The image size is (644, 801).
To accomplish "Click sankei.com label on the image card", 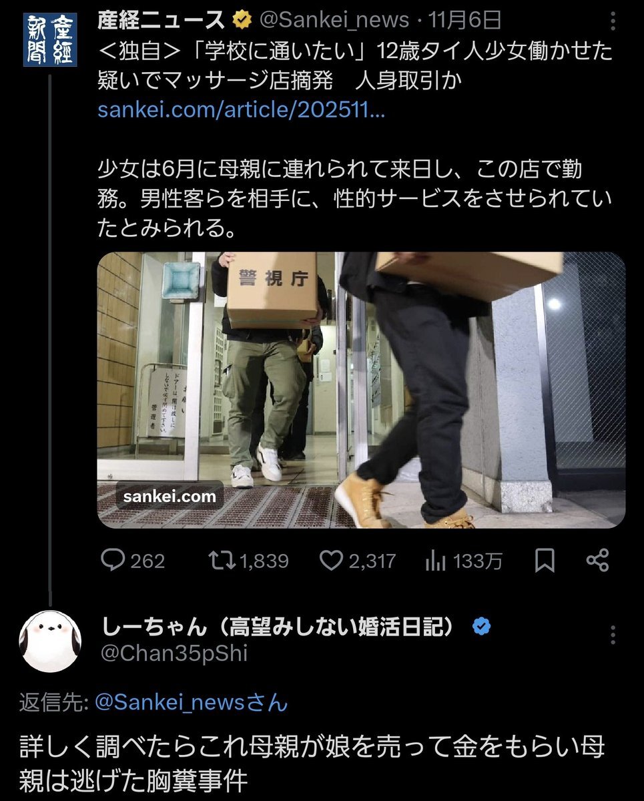I will [170, 496].
